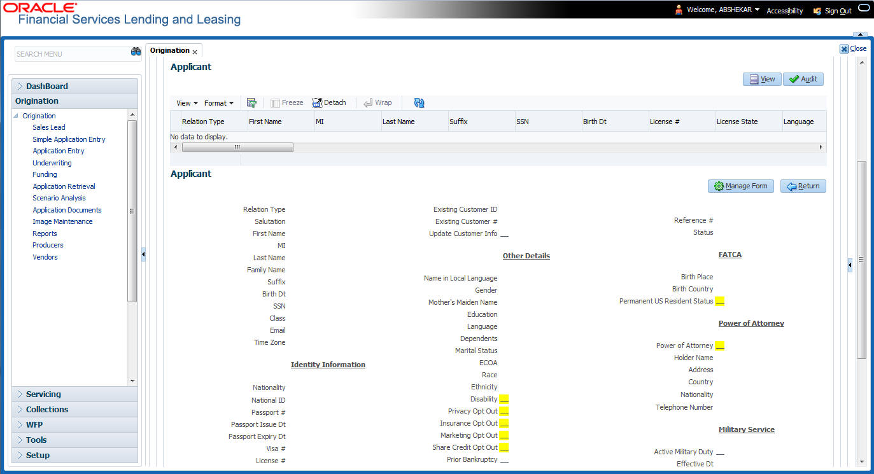Open Image Maintenance menu item

62,221
